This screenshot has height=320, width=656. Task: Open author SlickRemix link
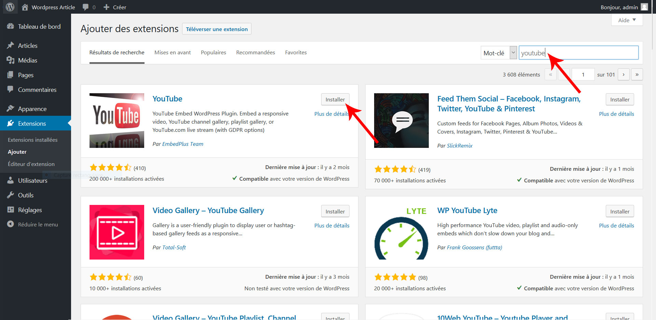460,145
